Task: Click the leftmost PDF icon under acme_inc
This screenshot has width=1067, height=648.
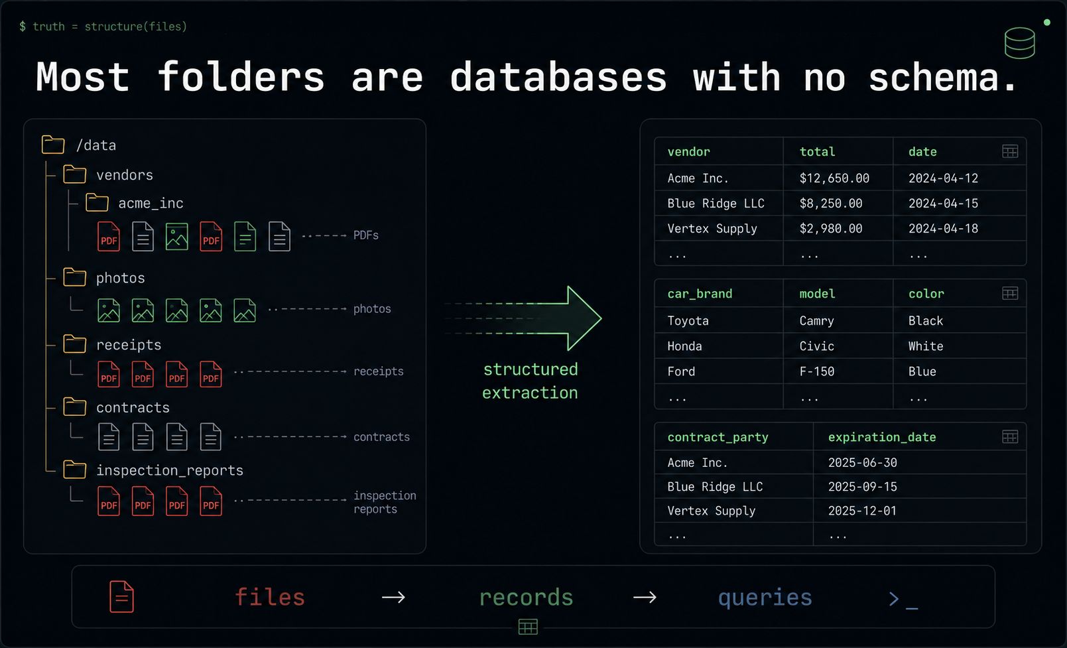Action: coord(109,236)
